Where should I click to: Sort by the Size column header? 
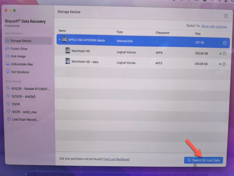pyautogui.click(x=198, y=34)
